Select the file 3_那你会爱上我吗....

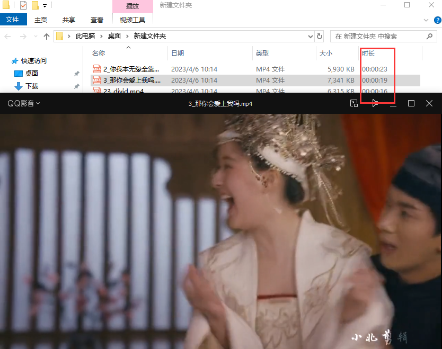click(132, 80)
